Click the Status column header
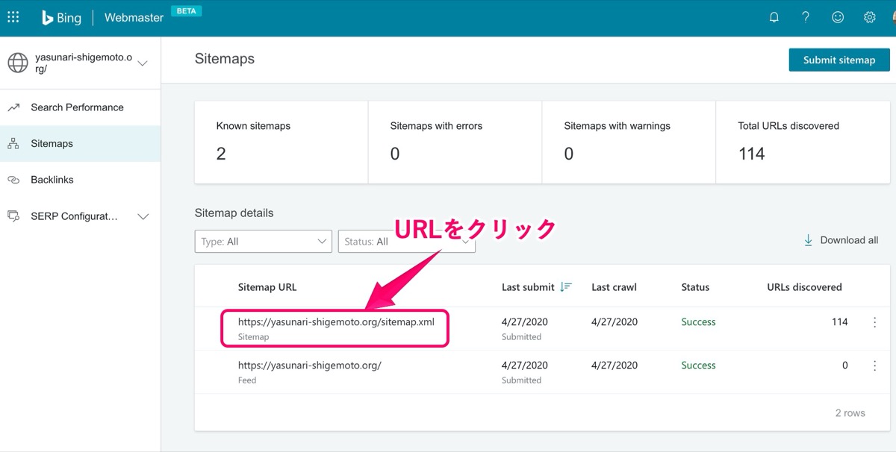The image size is (896, 452). 695,287
